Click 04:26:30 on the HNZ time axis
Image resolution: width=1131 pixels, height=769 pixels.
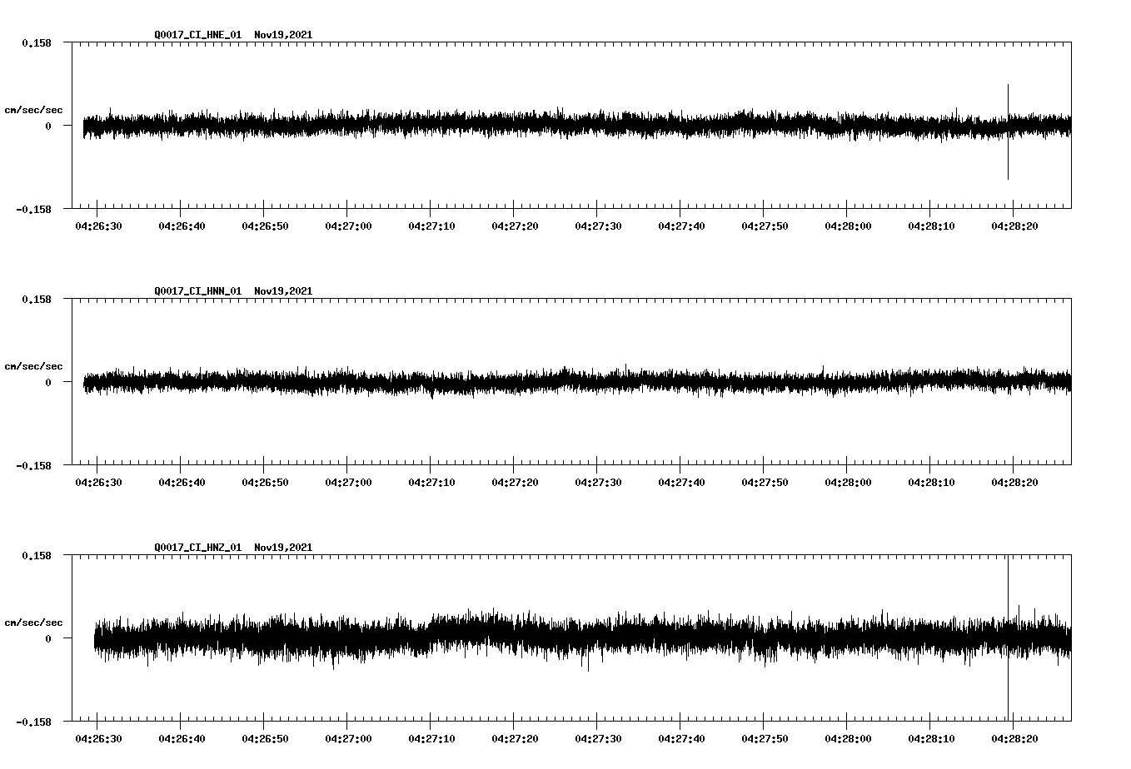click(x=98, y=738)
